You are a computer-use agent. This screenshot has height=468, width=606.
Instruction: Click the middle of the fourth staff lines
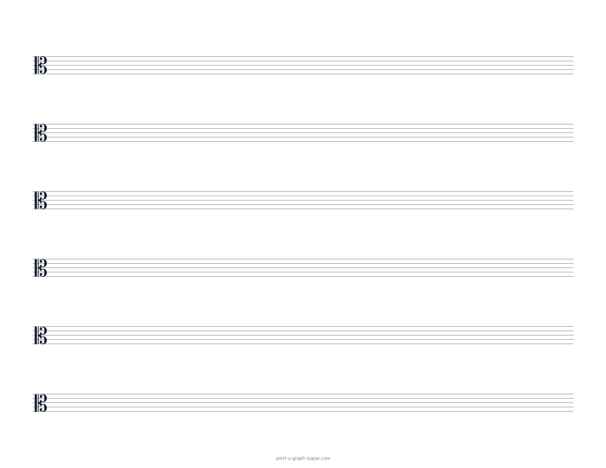(303, 267)
